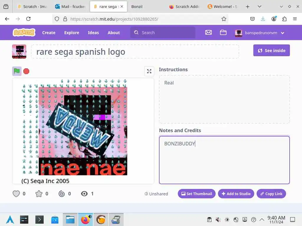Image resolution: width=302 pixels, height=226 pixels.
Task: Open the Create menu item
Action: pyautogui.click(x=49, y=33)
